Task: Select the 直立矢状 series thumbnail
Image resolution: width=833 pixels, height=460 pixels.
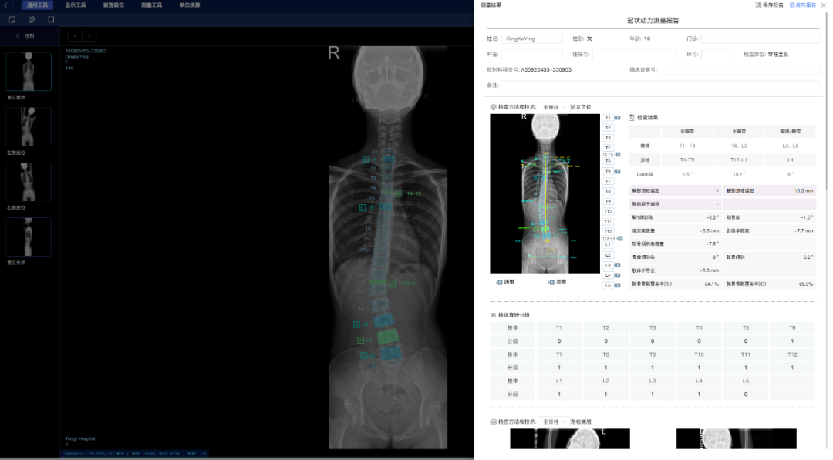Action: click(x=29, y=237)
